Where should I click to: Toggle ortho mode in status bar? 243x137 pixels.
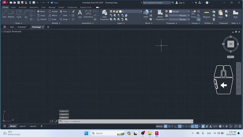176,126
